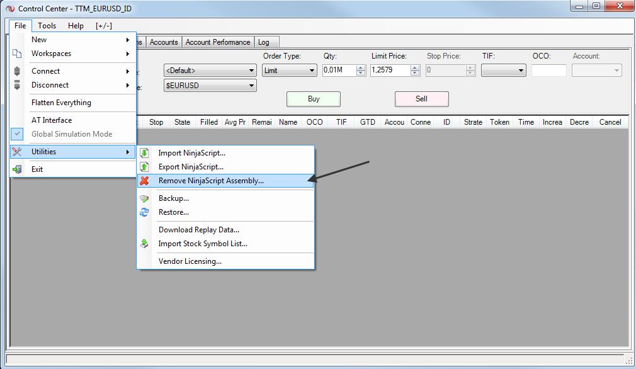Click the NinjaTrader logo in title bar
The width and height of the screenshot is (636, 369).
pyautogui.click(x=10, y=9)
